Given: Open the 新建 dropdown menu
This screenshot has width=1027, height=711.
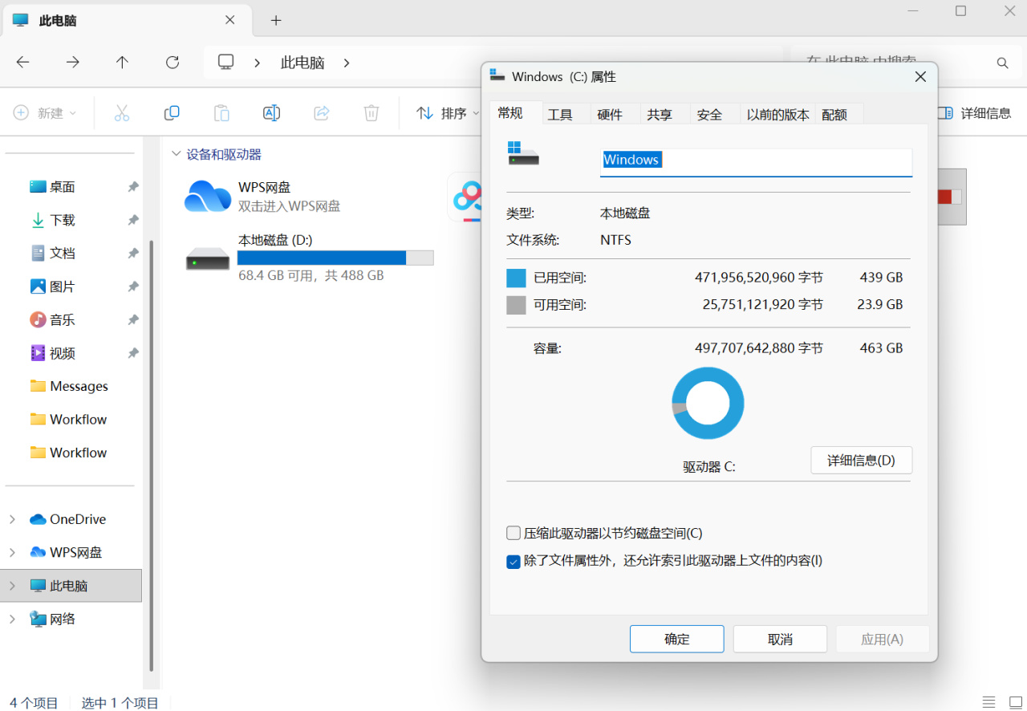Looking at the screenshot, I should (x=45, y=113).
